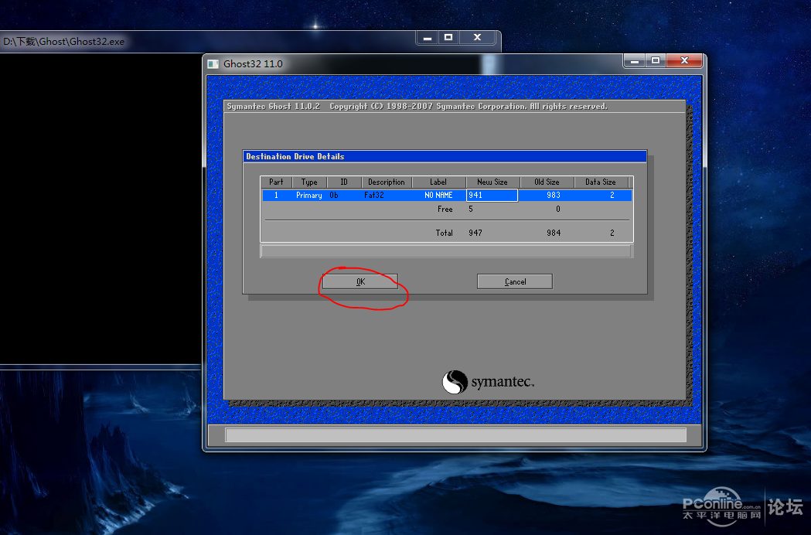Image resolution: width=811 pixels, height=535 pixels.
Task: Click the Part column header
Action: click(x=276, y=182)
